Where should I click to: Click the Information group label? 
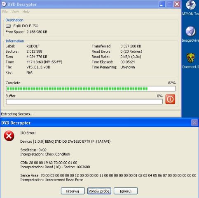pos(15,41)
